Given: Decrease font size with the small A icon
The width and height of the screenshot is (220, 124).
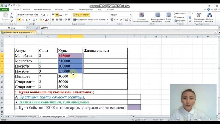Looking at the screenshot, I should point(48,15).
